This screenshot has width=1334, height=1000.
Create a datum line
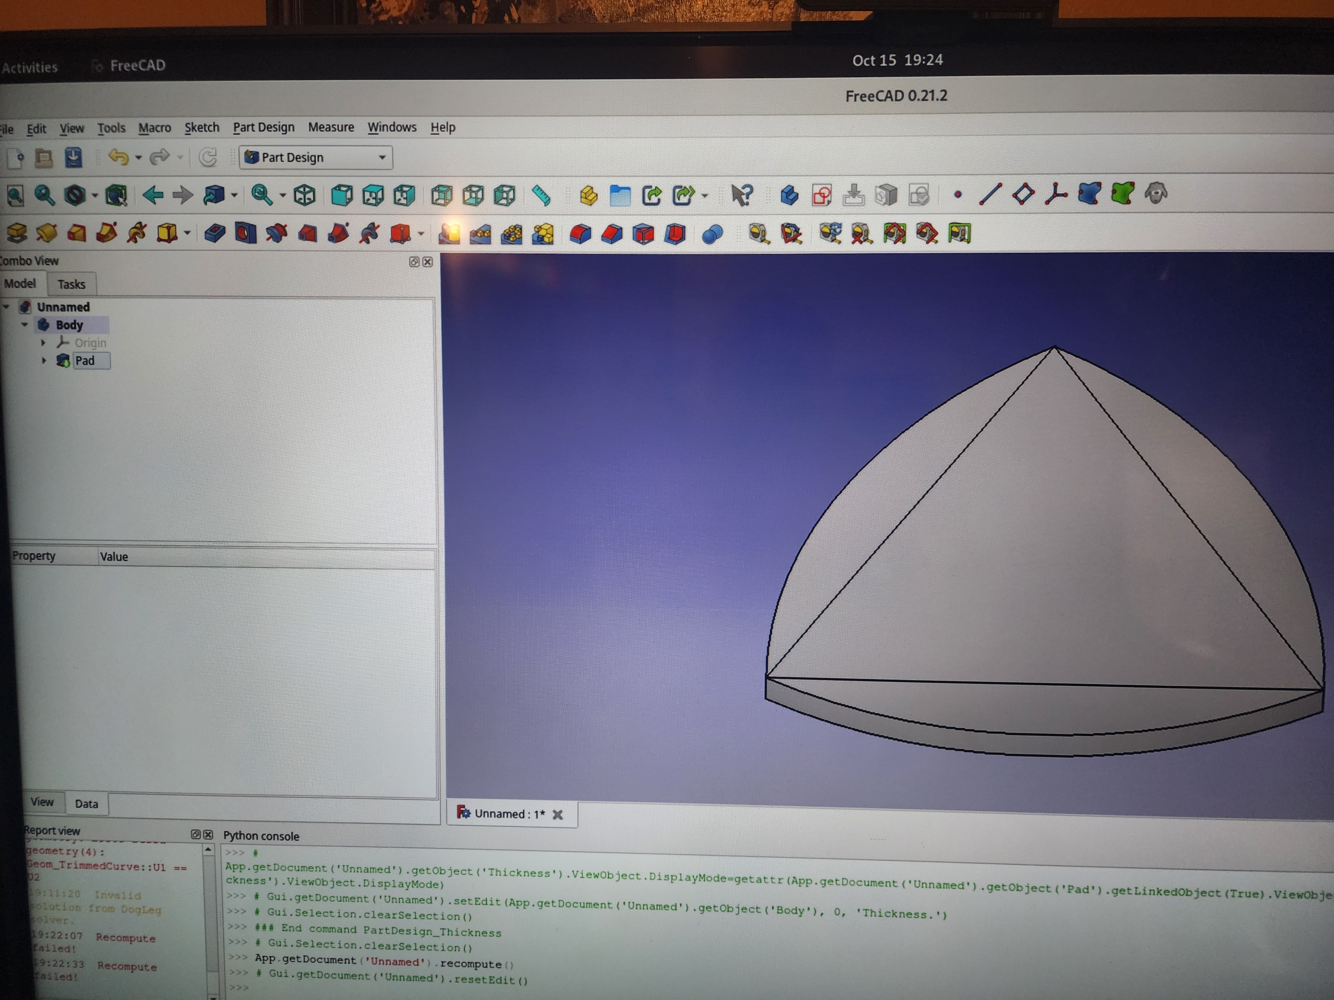(990, 194)
